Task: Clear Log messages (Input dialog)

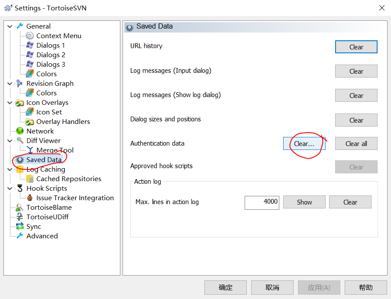Action: [x=356, y=71]
